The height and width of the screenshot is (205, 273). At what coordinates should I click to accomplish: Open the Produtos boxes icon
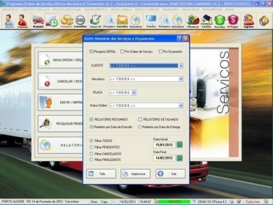[67, 21]
